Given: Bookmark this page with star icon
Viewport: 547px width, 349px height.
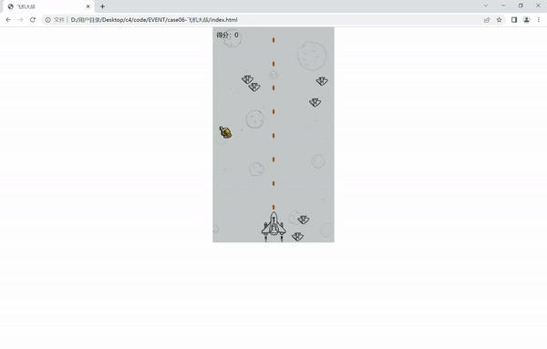Looking at the screenshot, I should (x=500, y=20).
